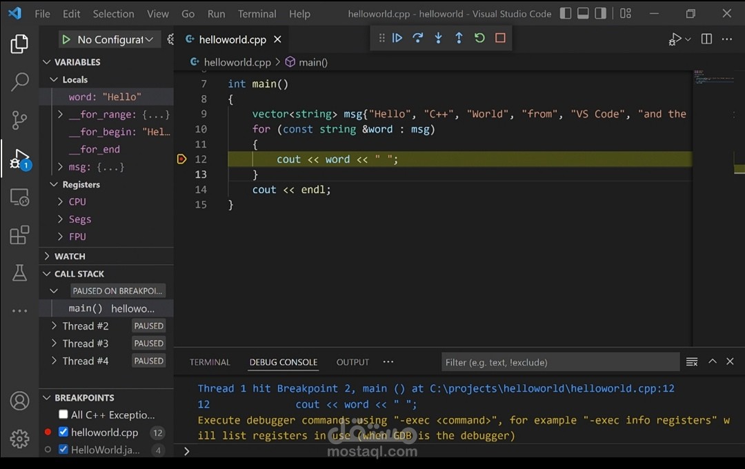
Task: Open Customize Layout icon
Action: pyautogui.click(x=626, y=13)
